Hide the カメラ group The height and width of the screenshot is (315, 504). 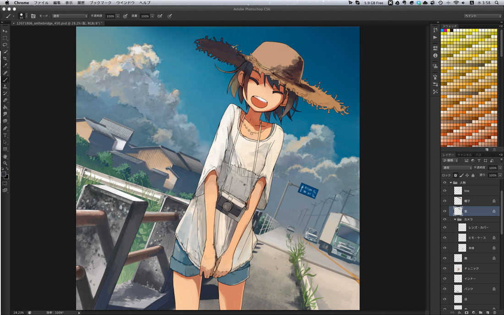tap(444, 219)
